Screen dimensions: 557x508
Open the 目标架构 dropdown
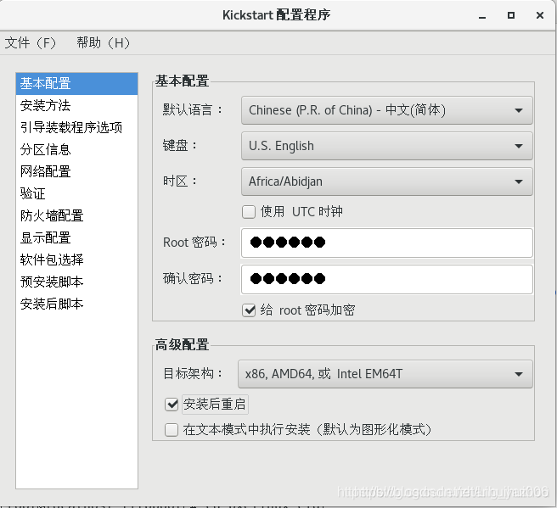385,374
